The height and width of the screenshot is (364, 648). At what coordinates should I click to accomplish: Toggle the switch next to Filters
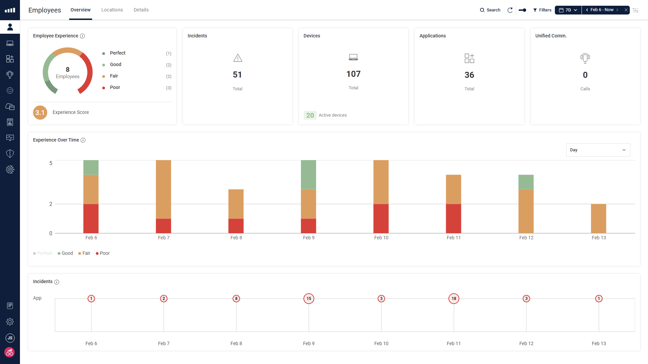pos(522,10)
